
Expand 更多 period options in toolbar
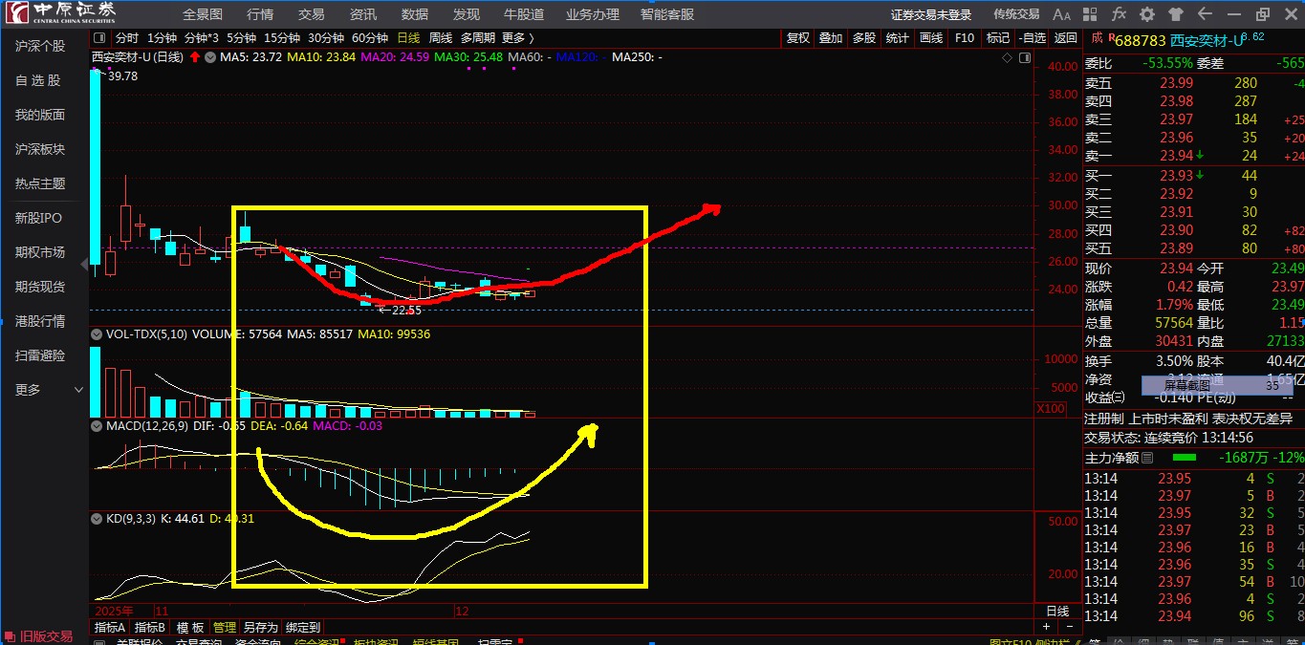(x=517, y=38)
